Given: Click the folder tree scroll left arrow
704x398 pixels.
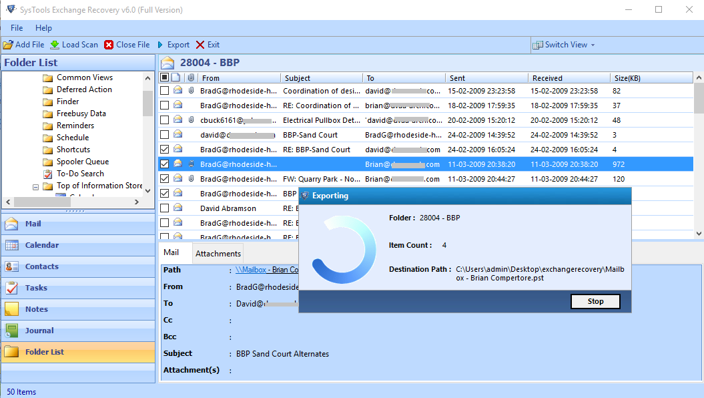Looking at the screenshot, I should (x=8, y=202).
